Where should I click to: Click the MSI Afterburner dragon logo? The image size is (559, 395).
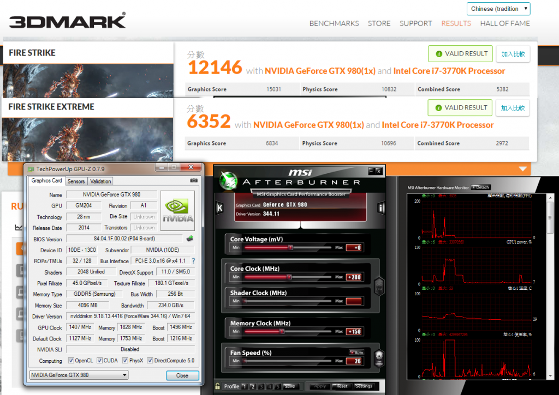click(x=228, y=180)
